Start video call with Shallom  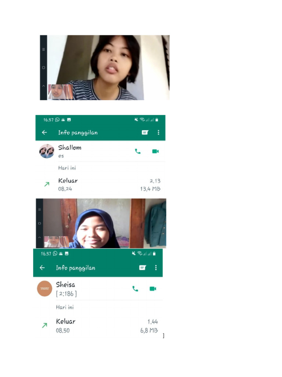155,151
